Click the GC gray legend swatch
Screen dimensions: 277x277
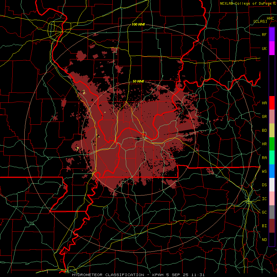point(272,212)
